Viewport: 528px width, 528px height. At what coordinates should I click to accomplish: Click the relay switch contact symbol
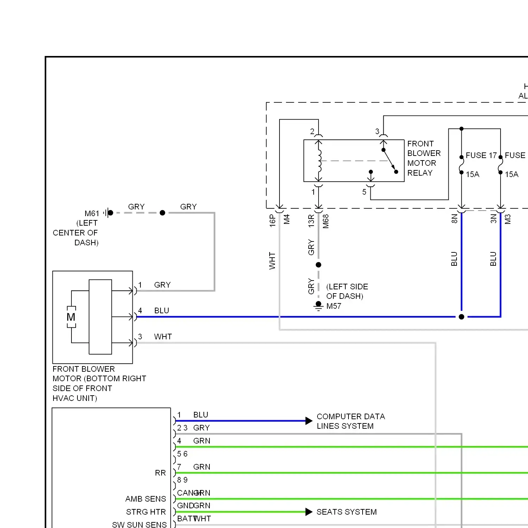click(390, 161)
